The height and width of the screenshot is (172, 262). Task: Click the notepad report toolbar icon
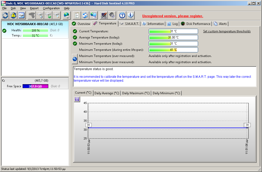77,15
